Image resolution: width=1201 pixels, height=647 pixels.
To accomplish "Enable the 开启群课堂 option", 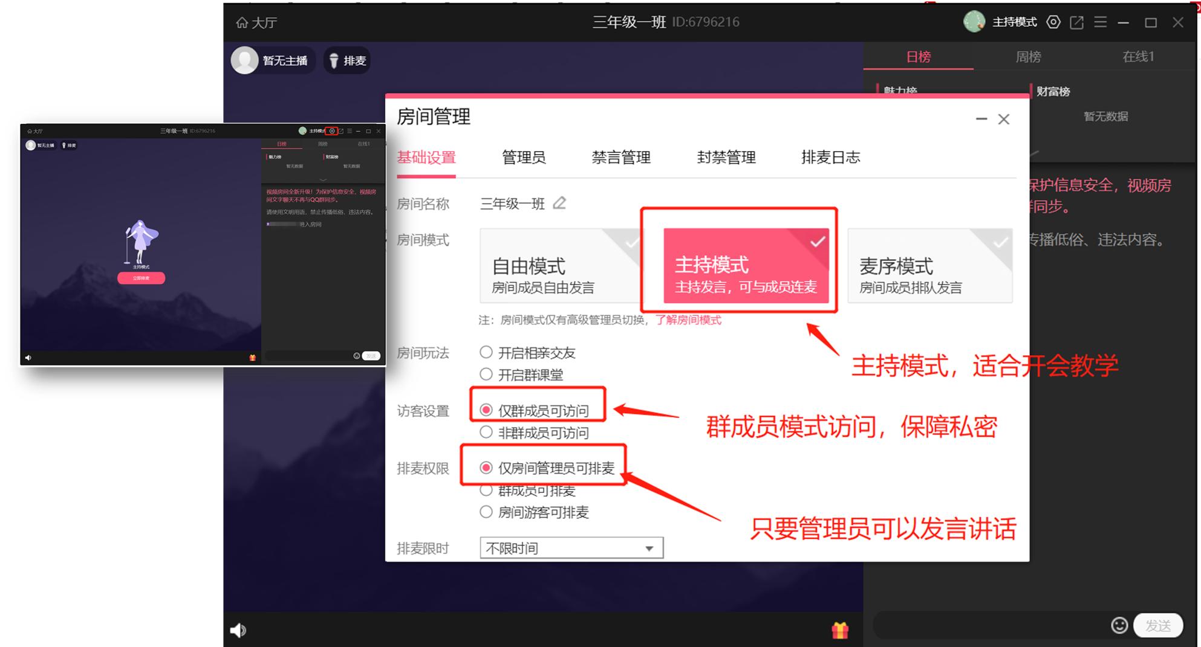I will click(x=486, y=374).
